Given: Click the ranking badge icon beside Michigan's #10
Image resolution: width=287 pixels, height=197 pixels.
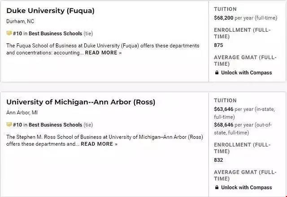Looking at the screenshot, I should tap(9, 124).
